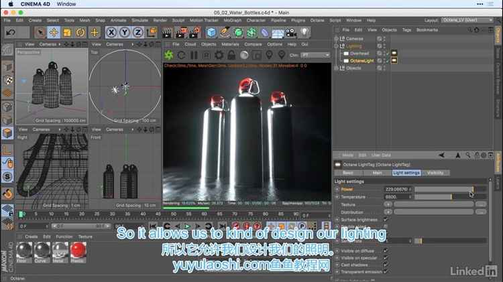Expand the Objects group in Object Manager
The width and height of the screenshot is (503, 282).
(x=336, y=68)
